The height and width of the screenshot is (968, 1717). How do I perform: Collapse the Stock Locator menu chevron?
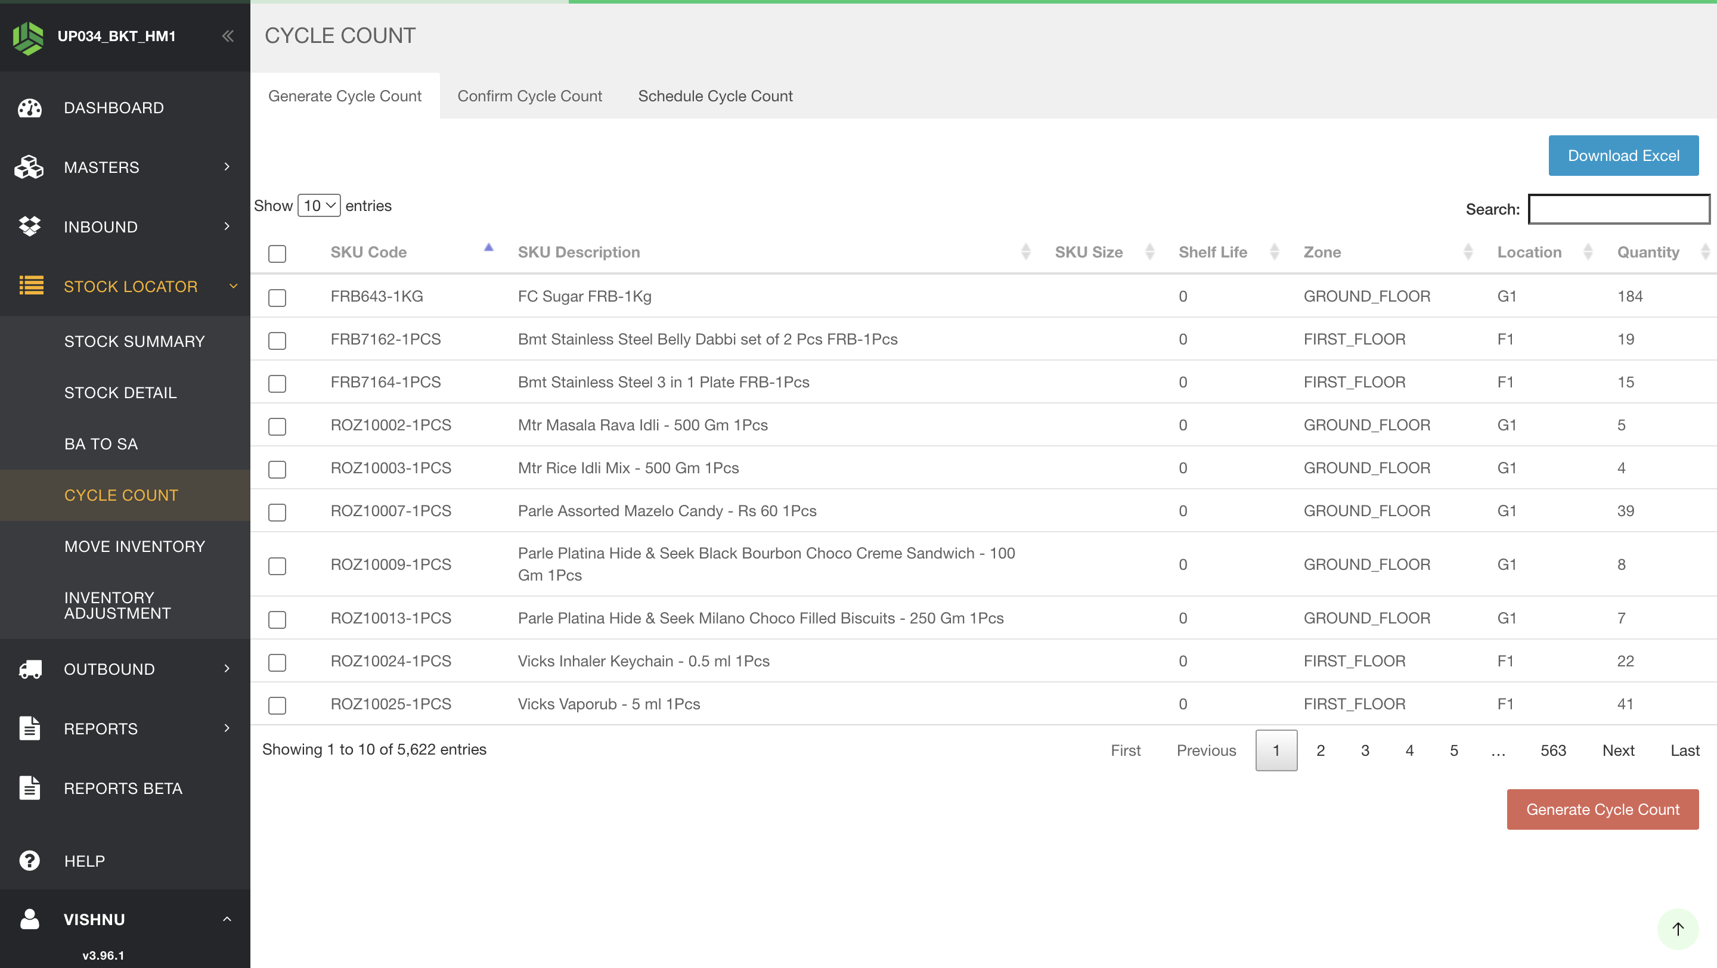click(x=233, y=286)
